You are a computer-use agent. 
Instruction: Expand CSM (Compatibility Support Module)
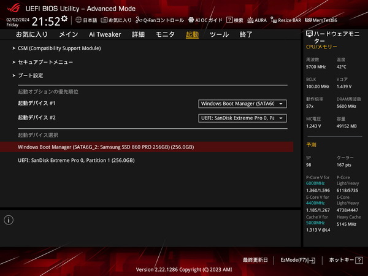coord(59,48)
